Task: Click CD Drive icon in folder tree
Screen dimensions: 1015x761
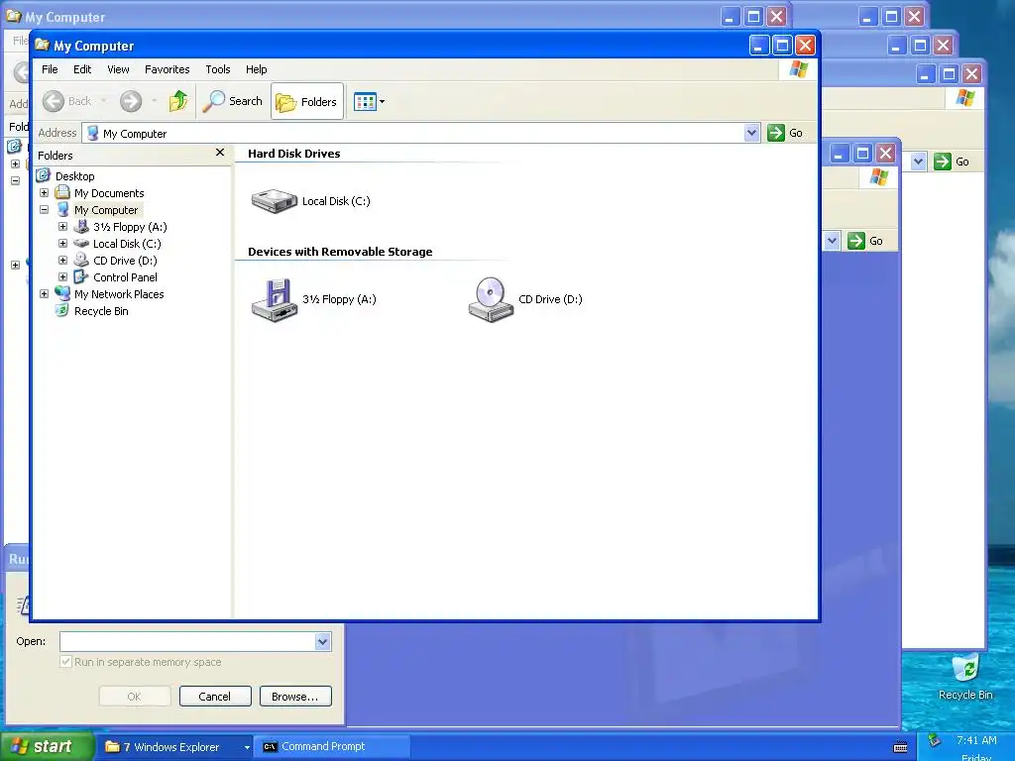Action: point(81,260)
